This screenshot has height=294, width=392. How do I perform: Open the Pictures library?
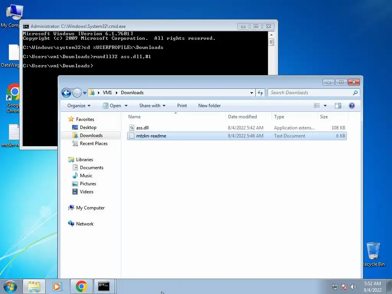point(88,183)
